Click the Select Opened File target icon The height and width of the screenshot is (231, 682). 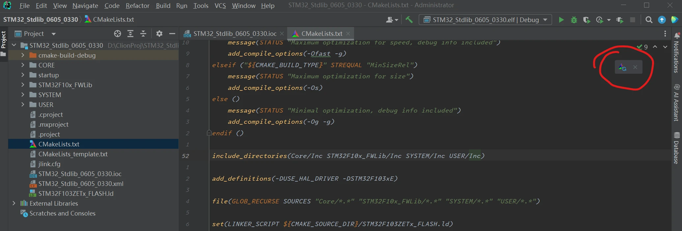coord(117,34)
